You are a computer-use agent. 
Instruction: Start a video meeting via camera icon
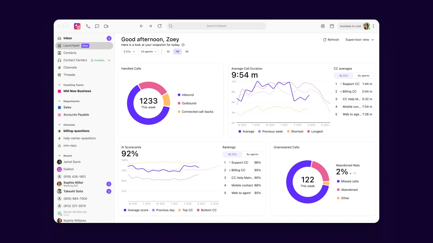pyautogui.click(x=106, y=26)
